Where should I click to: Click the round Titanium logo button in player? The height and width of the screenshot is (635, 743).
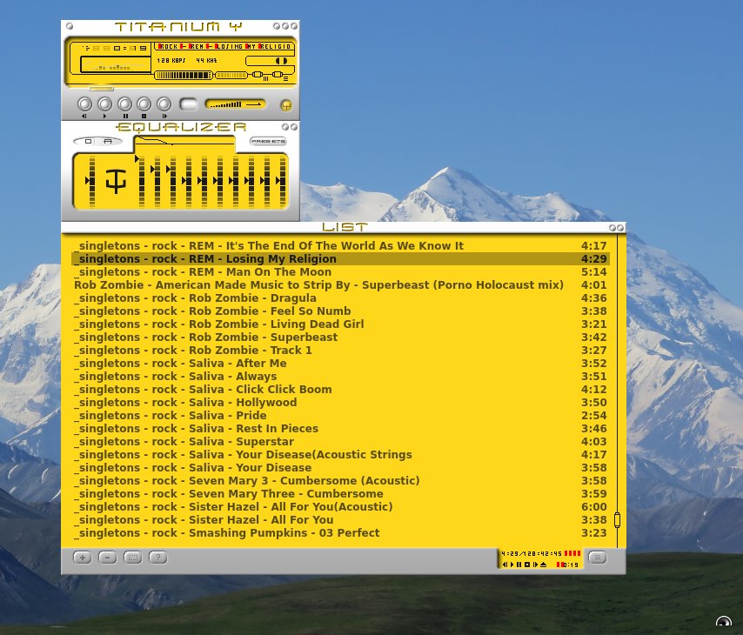(x=285, y=105)
